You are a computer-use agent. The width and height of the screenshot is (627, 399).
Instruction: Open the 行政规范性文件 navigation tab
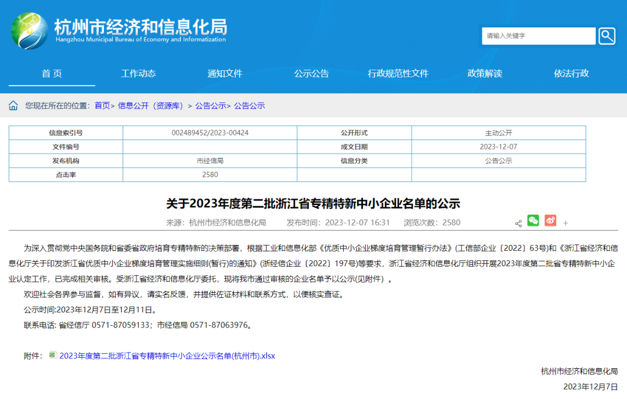click(398, 74)
